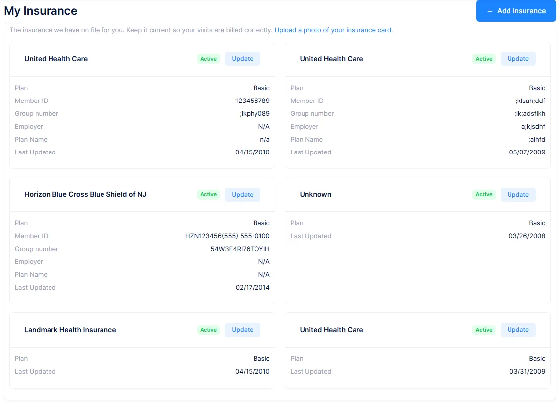The image size is (560, 404).
Task: Click Active badge on card with Member ID 123456789
Action: [208, 59]
